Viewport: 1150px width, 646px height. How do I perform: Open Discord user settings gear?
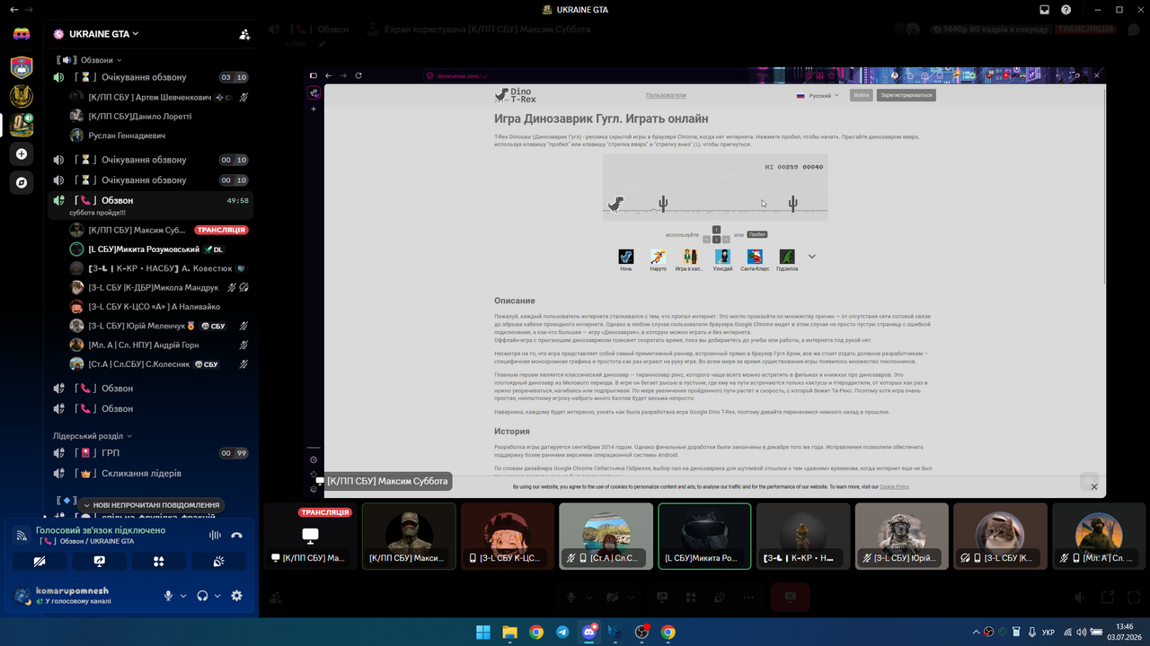pyautogui.click(x=237, y=596)
